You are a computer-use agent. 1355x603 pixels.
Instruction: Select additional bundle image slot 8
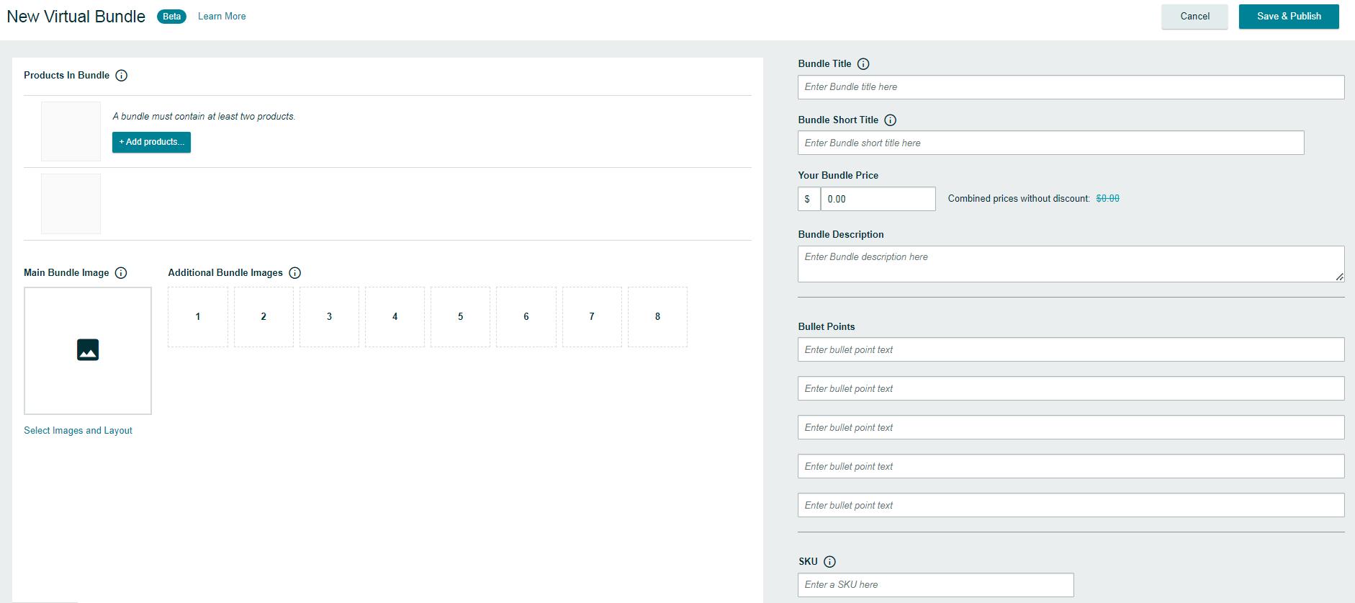click(x=657, y=317)
